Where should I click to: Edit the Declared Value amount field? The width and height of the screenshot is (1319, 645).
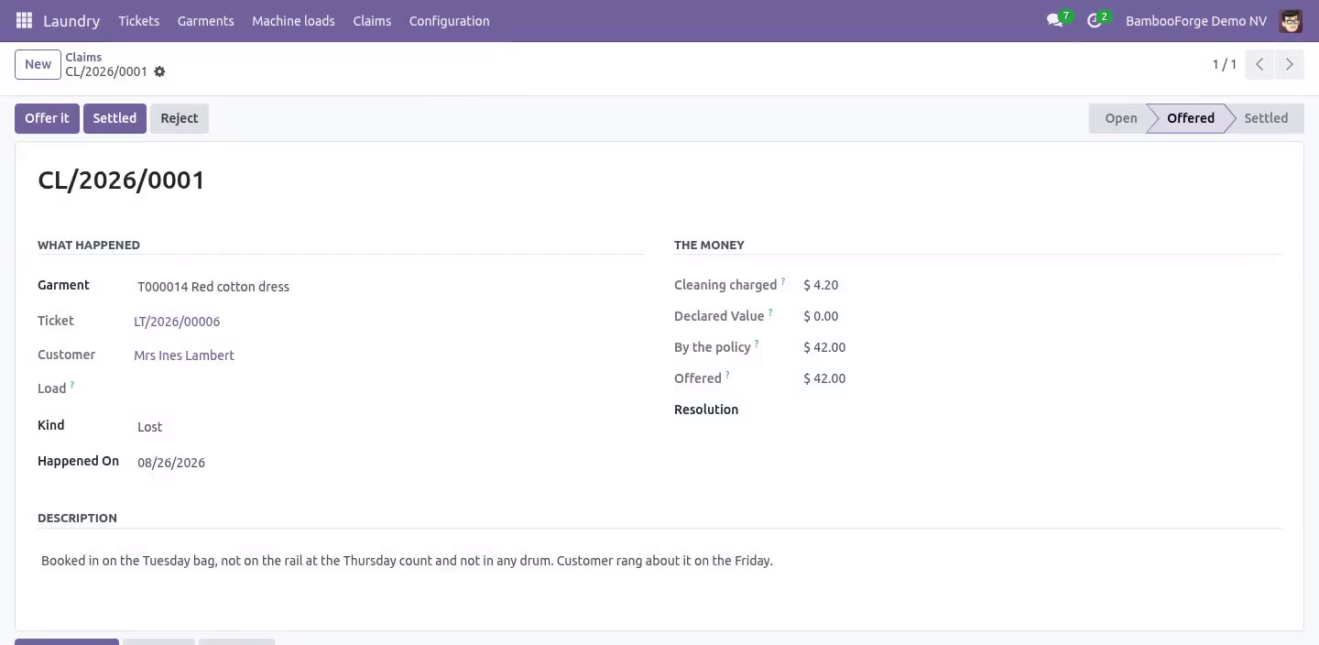click(x=821, y=316)
